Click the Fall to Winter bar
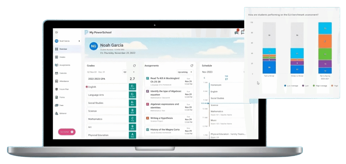346x164 pixels. pyautogui.click(x=269, y=48)
